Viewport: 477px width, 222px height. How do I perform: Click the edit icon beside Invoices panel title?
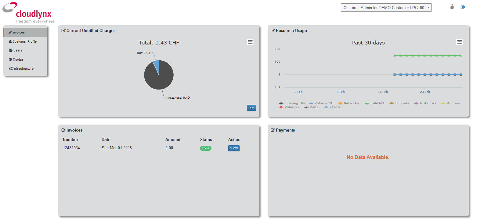click(x=63, y=130)
